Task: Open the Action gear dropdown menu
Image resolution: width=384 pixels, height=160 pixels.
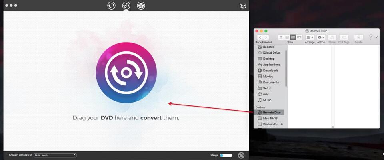Action: coord(321,37)
